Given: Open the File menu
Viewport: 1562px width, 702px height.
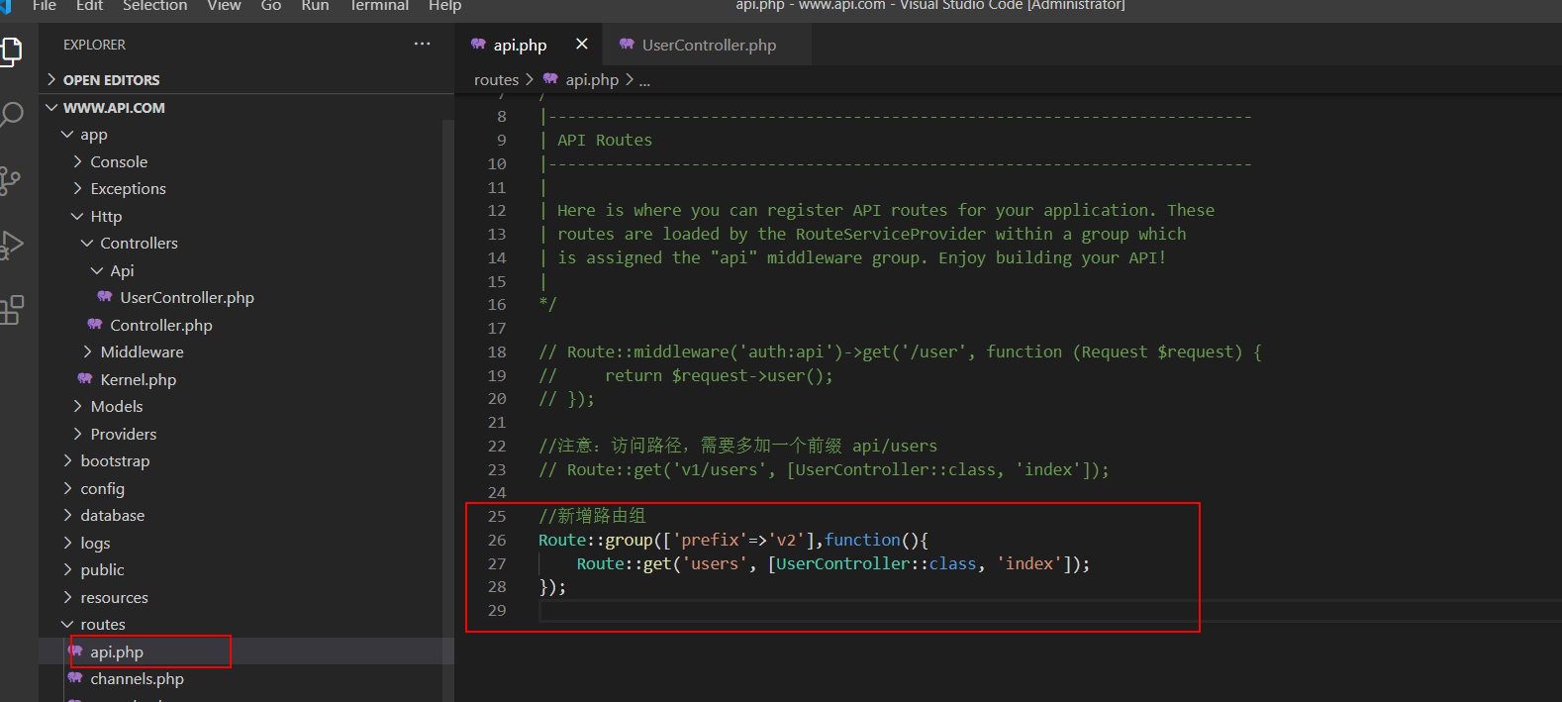Looking at the screenshot, I should pyautogui.click(x=44, y=6).
